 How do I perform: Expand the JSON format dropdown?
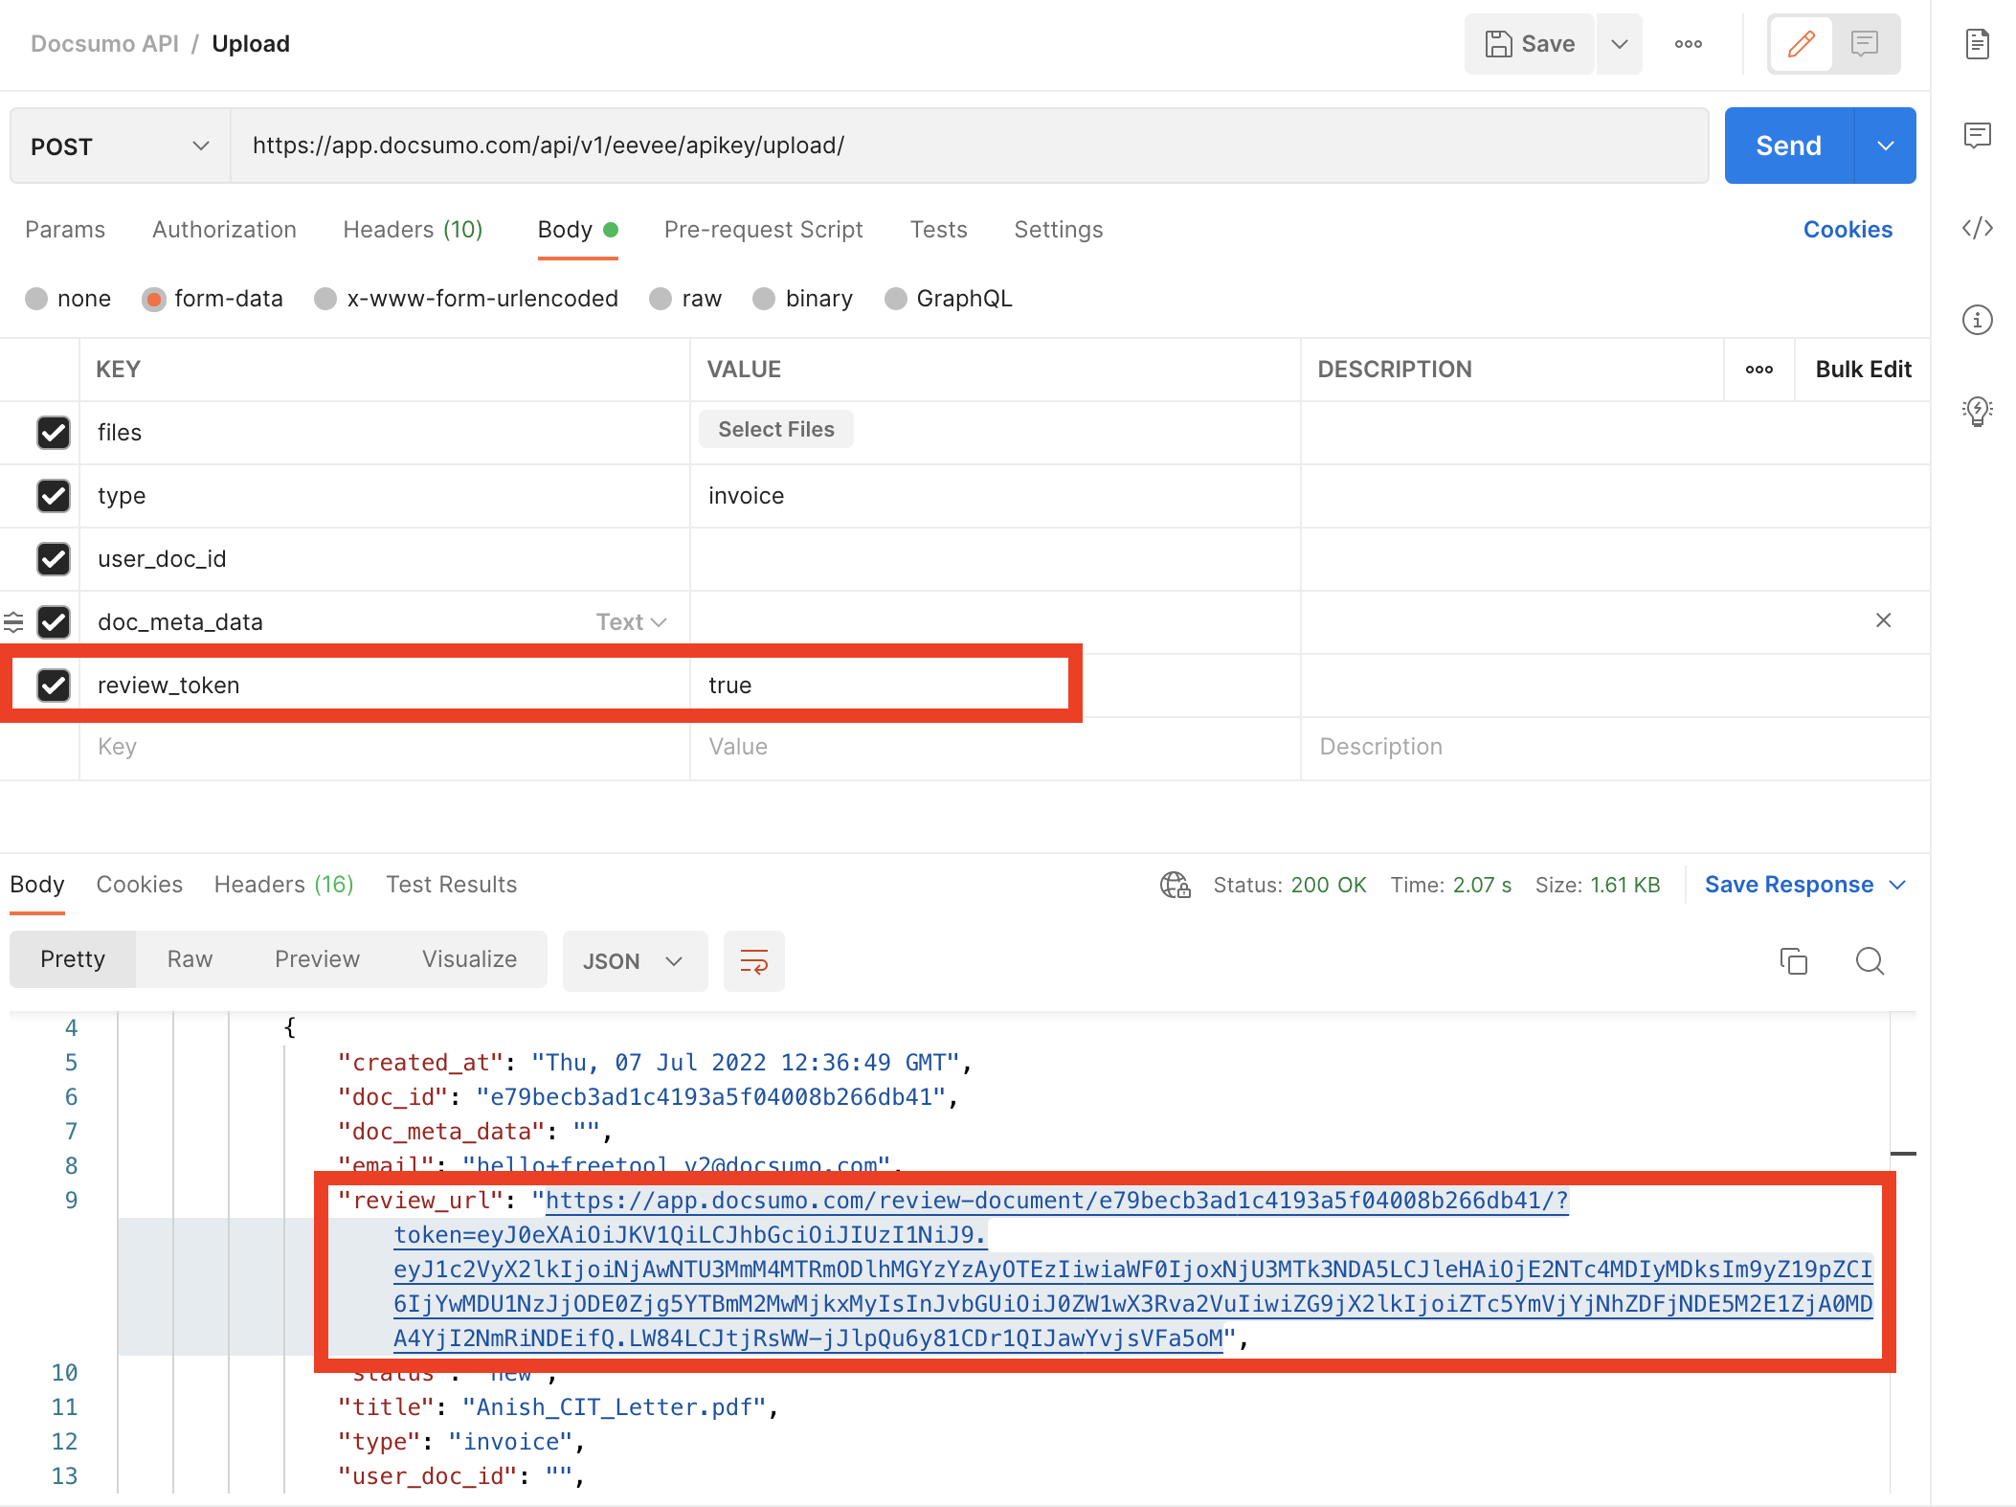pos(634,961)
